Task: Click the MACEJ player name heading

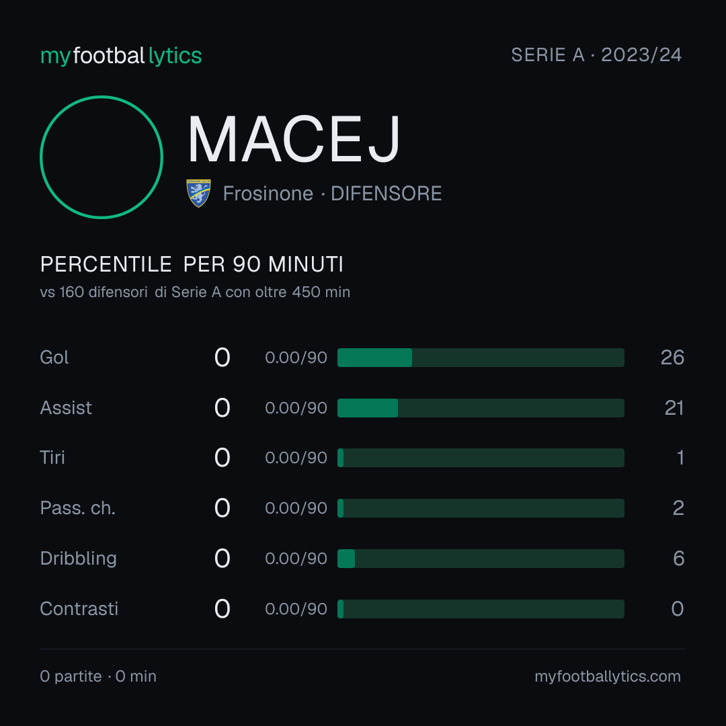Action: point(294,139)
